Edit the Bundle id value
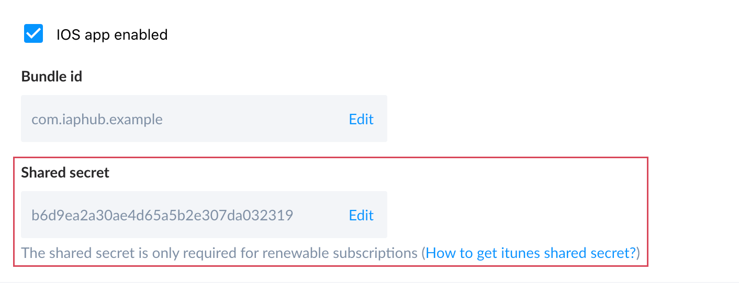The height and width of the screenshot is (283, 739). tap(361, 119)
